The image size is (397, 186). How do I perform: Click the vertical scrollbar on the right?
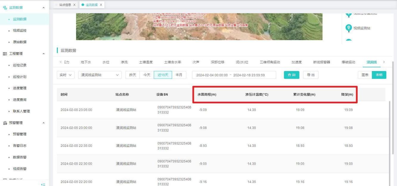pyautogui.click(x=390, y=128)
